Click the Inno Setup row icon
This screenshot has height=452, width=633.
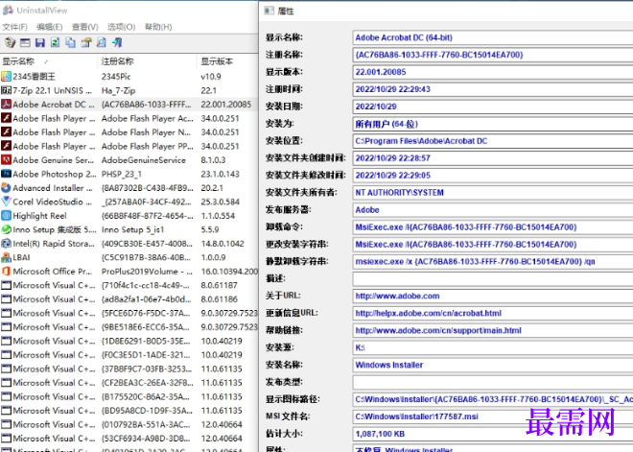6,229
